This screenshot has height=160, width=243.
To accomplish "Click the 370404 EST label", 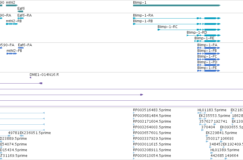I will coord(208,127).
